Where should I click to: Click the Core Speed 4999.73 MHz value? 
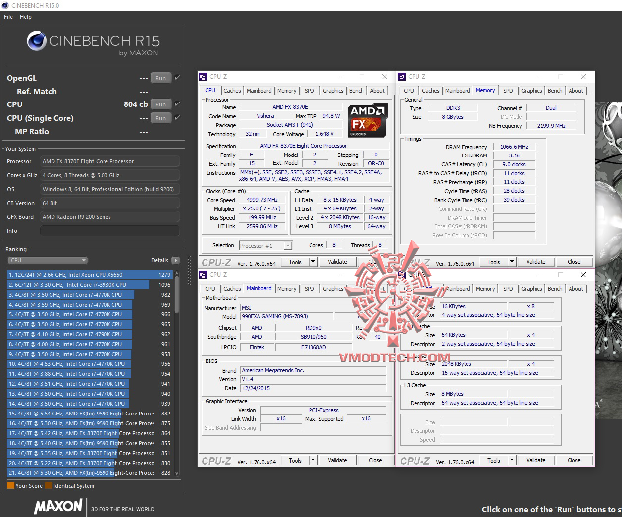[x=262, y=200]
